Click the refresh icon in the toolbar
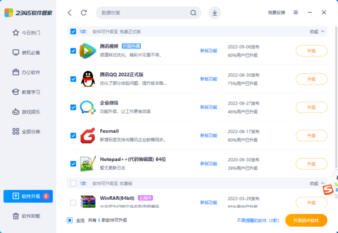The height and width of the screenshot is (233, 338). coord(84,12)
